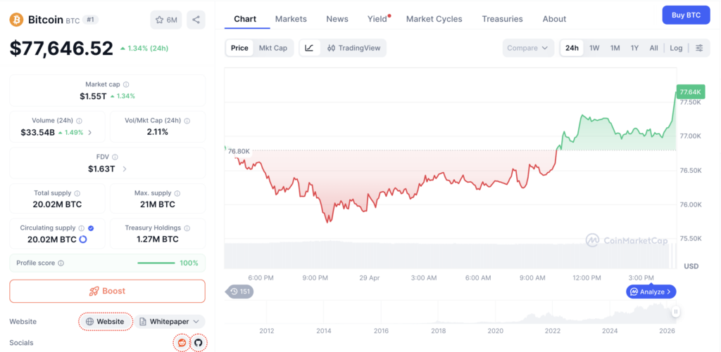
Task: Click the pause handle on range selector
Action: pos(676,312)
